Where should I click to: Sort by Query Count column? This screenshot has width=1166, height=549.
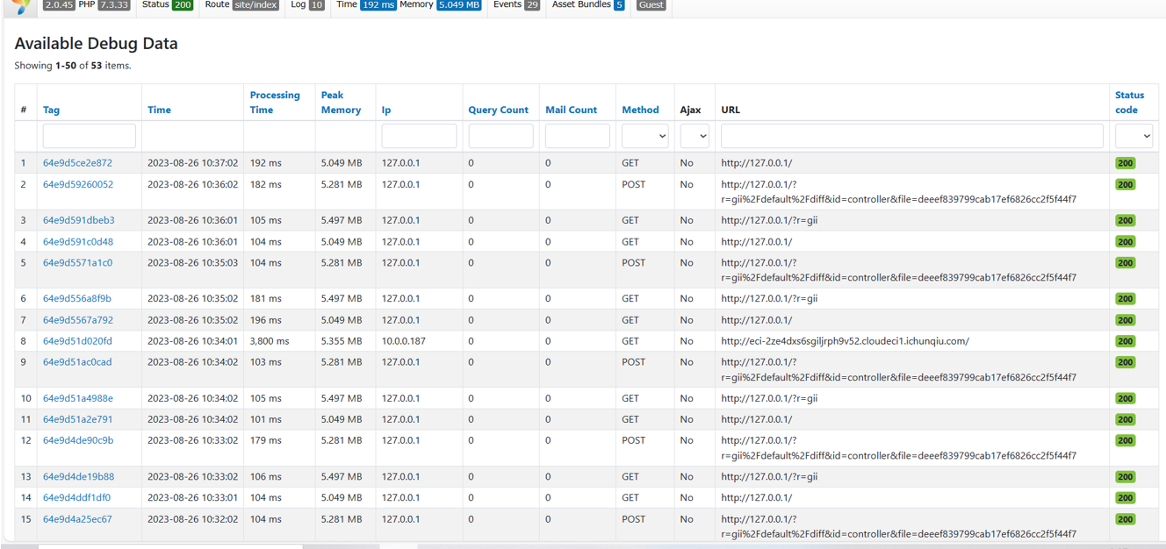coord(498,110)
